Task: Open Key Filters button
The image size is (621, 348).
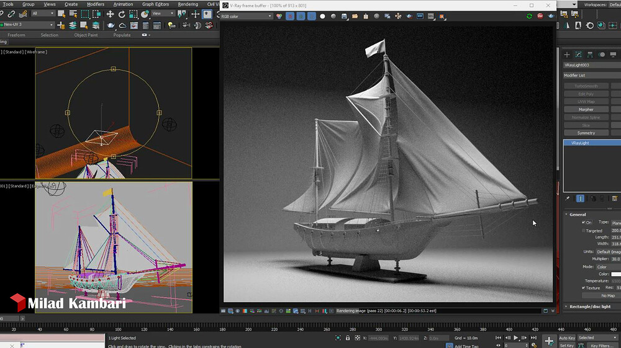Action: [602, 346]
